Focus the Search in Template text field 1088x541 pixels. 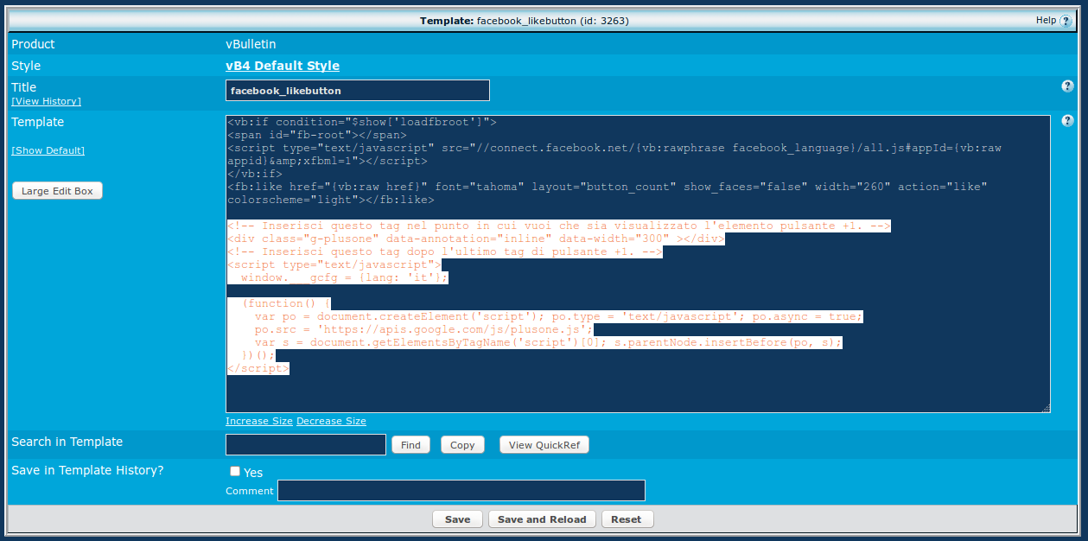click(305, 445)
